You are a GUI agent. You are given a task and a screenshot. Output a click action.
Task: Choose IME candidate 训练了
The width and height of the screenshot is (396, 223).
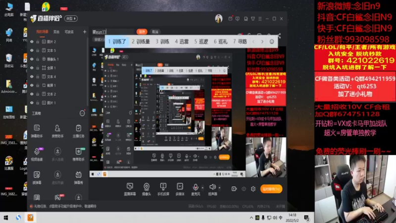(117, 42)
